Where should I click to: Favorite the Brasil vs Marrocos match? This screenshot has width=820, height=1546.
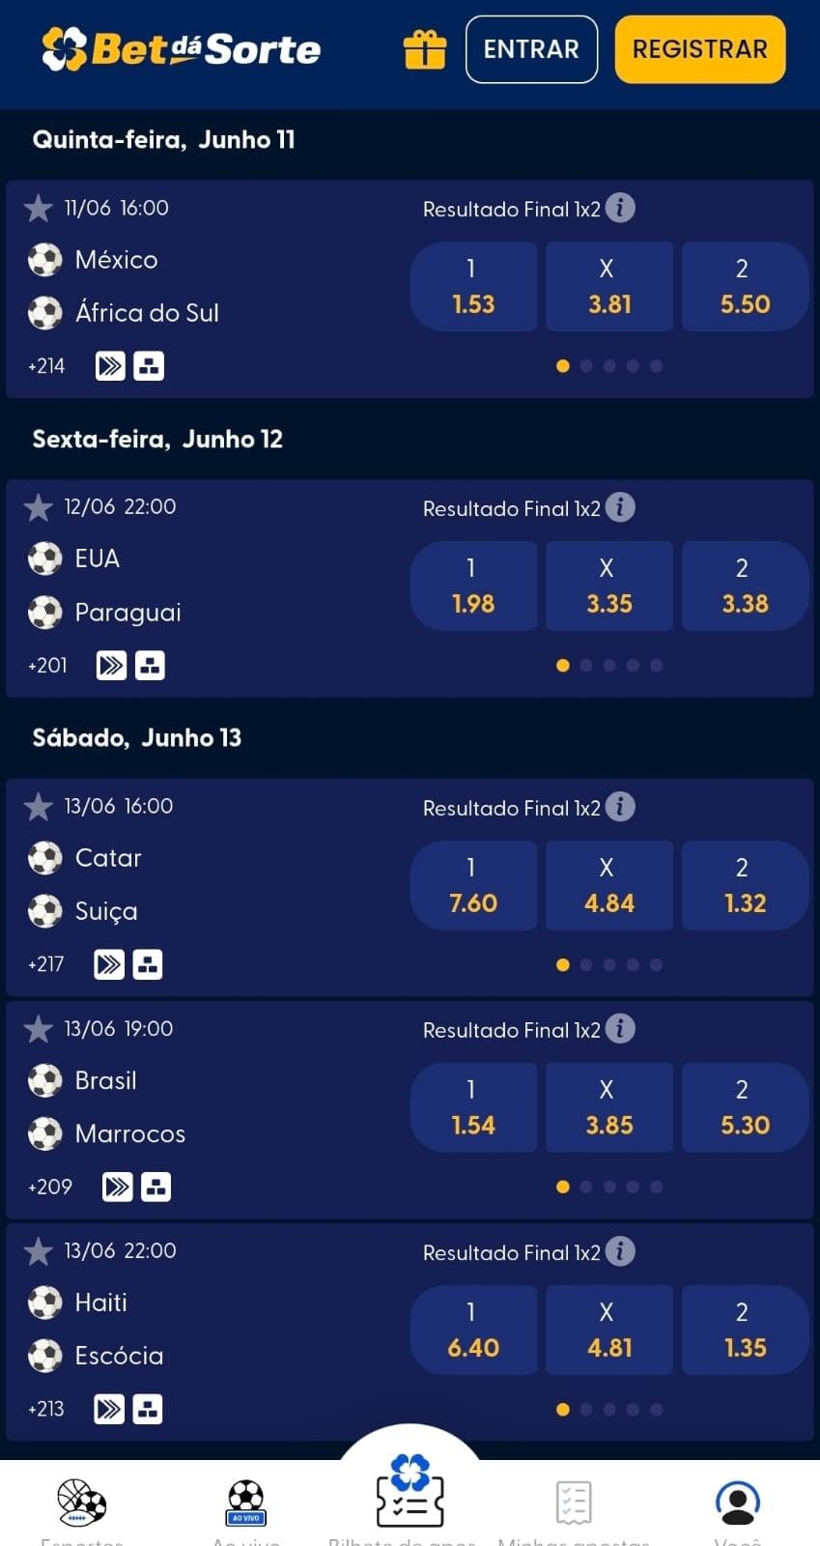tap(39, 1028)
